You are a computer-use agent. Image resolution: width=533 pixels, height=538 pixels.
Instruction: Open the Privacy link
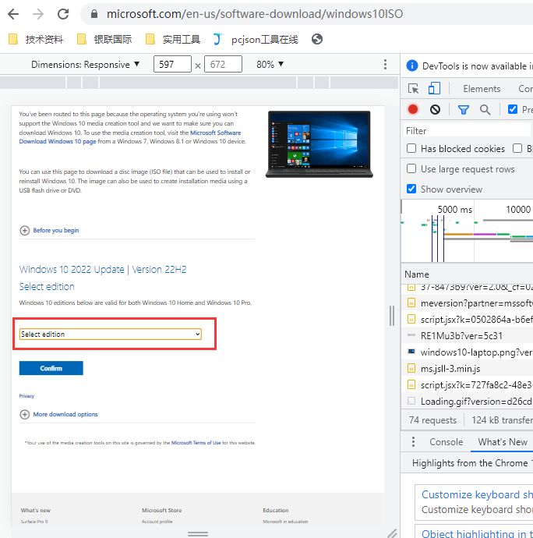(26, 395)
